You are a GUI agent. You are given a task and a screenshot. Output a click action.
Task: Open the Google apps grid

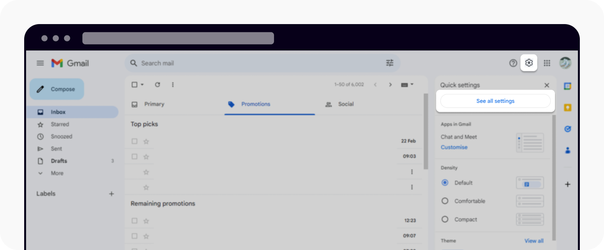point(547,63)
